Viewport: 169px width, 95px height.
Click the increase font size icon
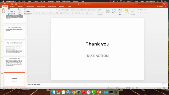tap(59, 10)
